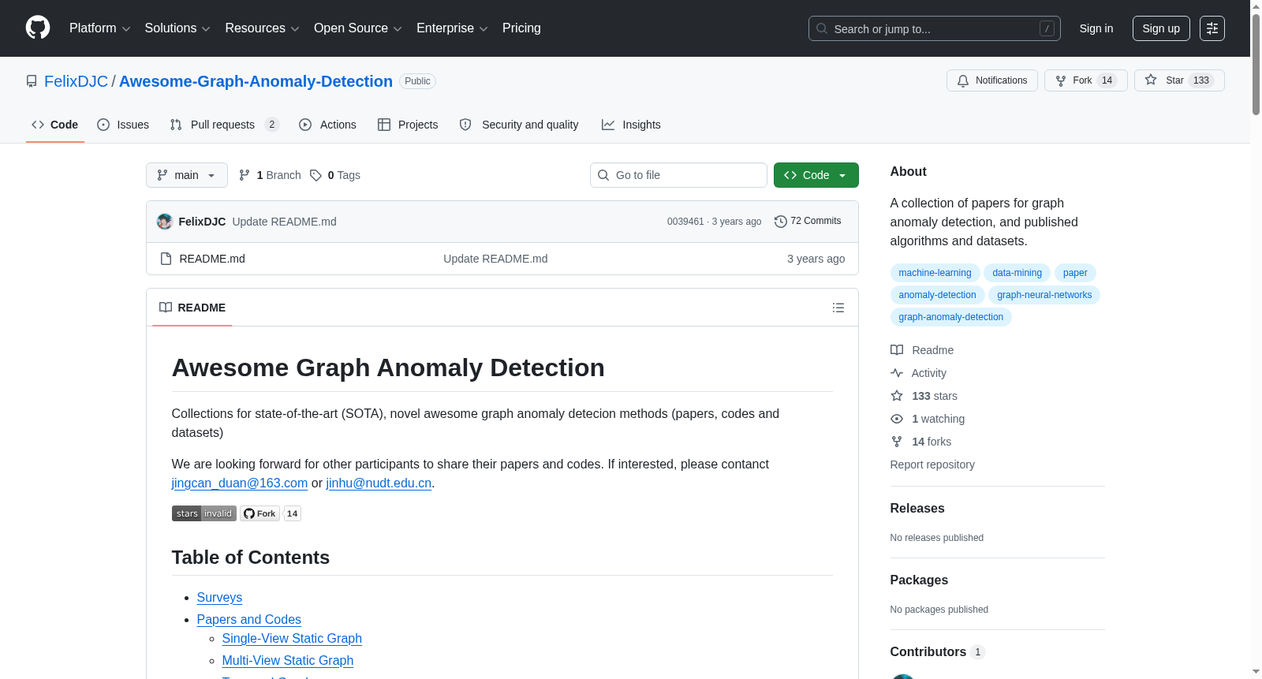Click the Update README.md commit message in file row
The width and height of the screenshot is (1262, 679).
pos(495,259)
